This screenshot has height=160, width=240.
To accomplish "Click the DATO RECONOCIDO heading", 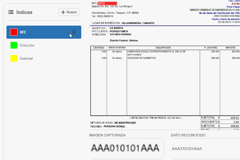I will (x=188, y=135).
